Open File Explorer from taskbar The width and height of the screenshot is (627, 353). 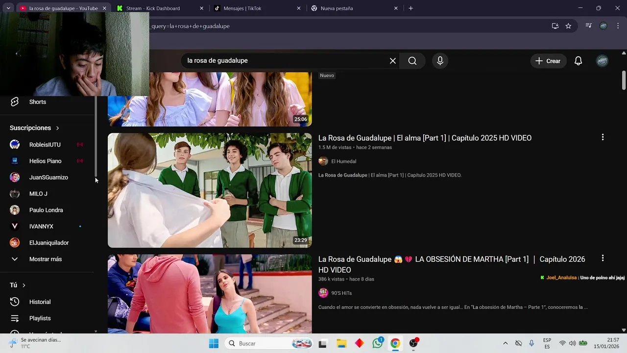(x=341, y=344)
